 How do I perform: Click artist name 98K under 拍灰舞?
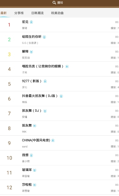coord(24,132)
